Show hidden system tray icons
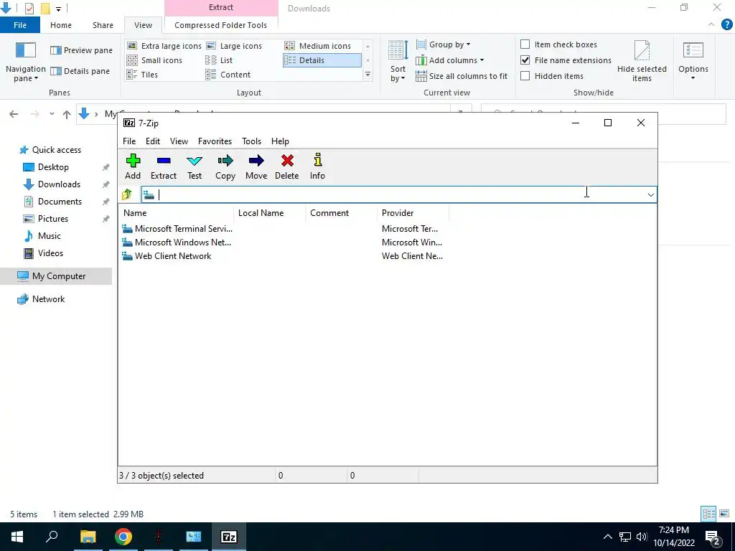The image size is (735, 551). [x=607, y=537]
